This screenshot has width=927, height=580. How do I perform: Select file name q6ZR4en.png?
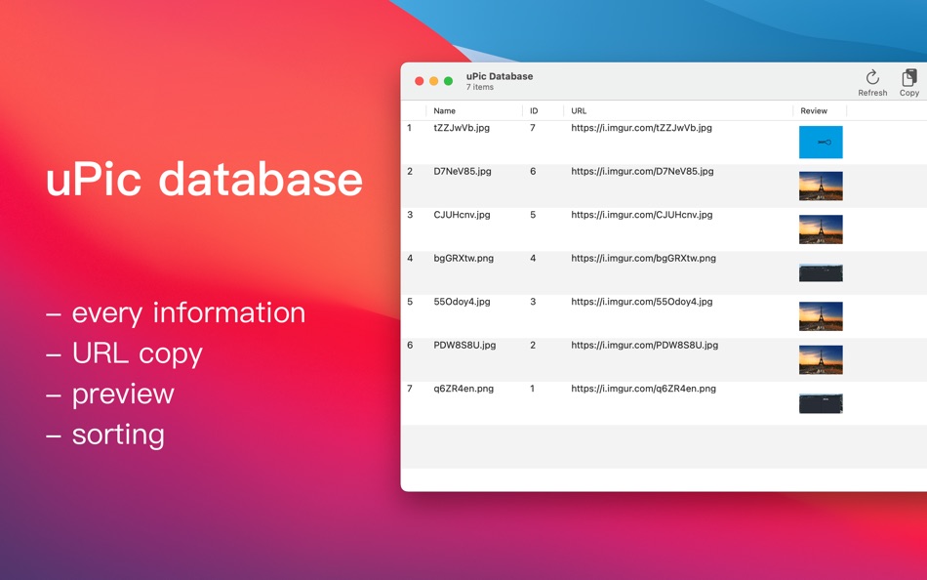coord(463,389)
